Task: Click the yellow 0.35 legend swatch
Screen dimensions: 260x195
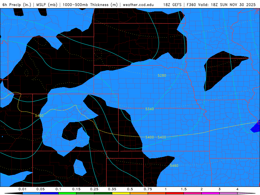Action: [x=121, y=193]
